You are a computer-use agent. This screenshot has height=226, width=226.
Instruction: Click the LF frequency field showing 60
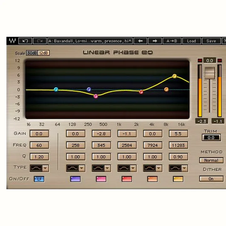coord(39,145)
